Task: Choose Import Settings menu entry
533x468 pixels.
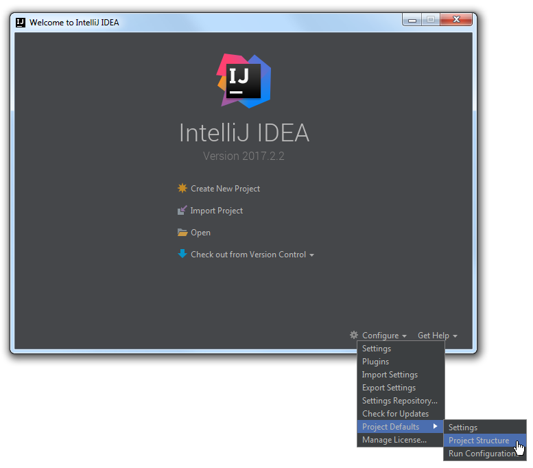Action: click(390, 375)
